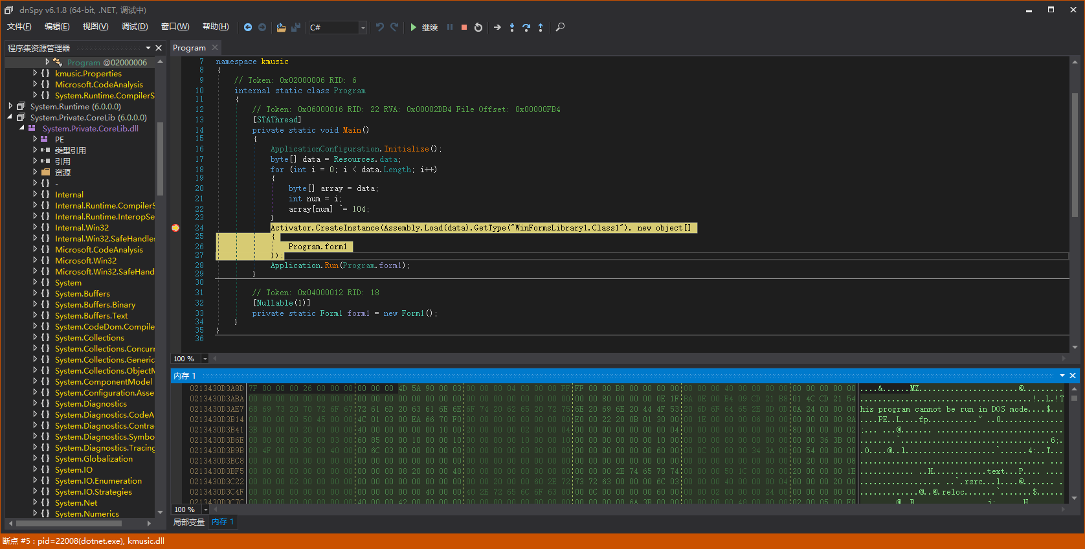
Task: Click the step out icon
Action: pyautogui.click(x=541, y=27)
